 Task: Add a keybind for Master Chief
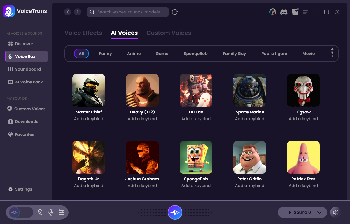coord(89,119)
